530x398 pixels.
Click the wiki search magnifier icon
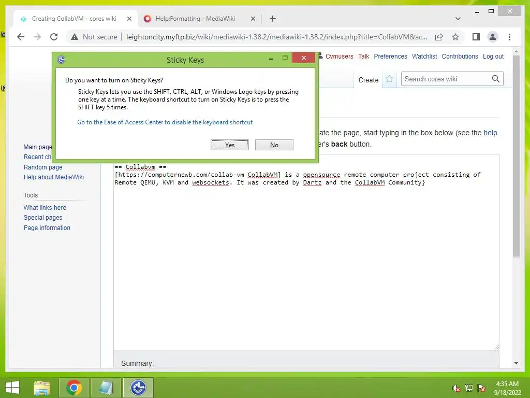tap(495, 79)
